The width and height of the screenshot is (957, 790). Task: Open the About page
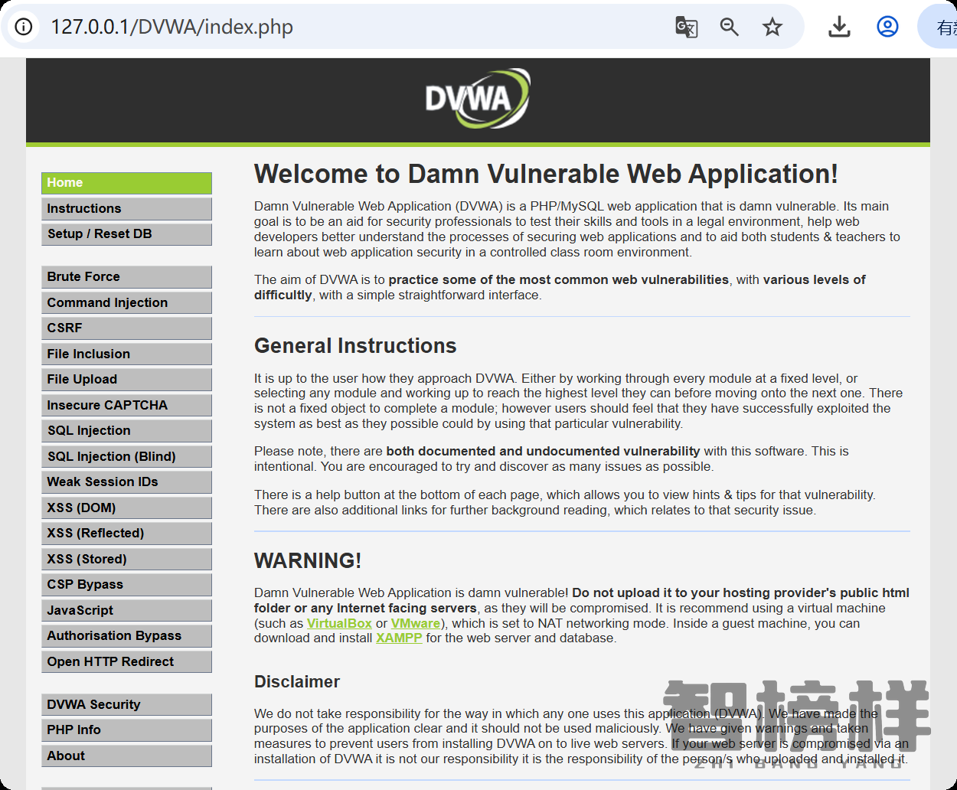(126, 756)
